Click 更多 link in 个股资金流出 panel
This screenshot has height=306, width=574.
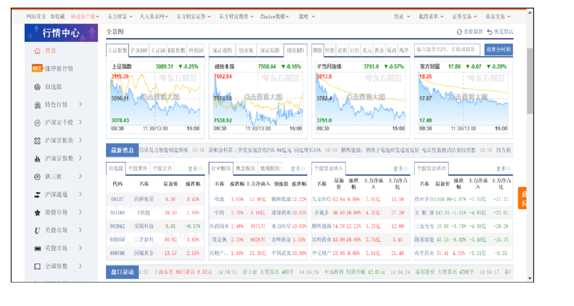503,169
